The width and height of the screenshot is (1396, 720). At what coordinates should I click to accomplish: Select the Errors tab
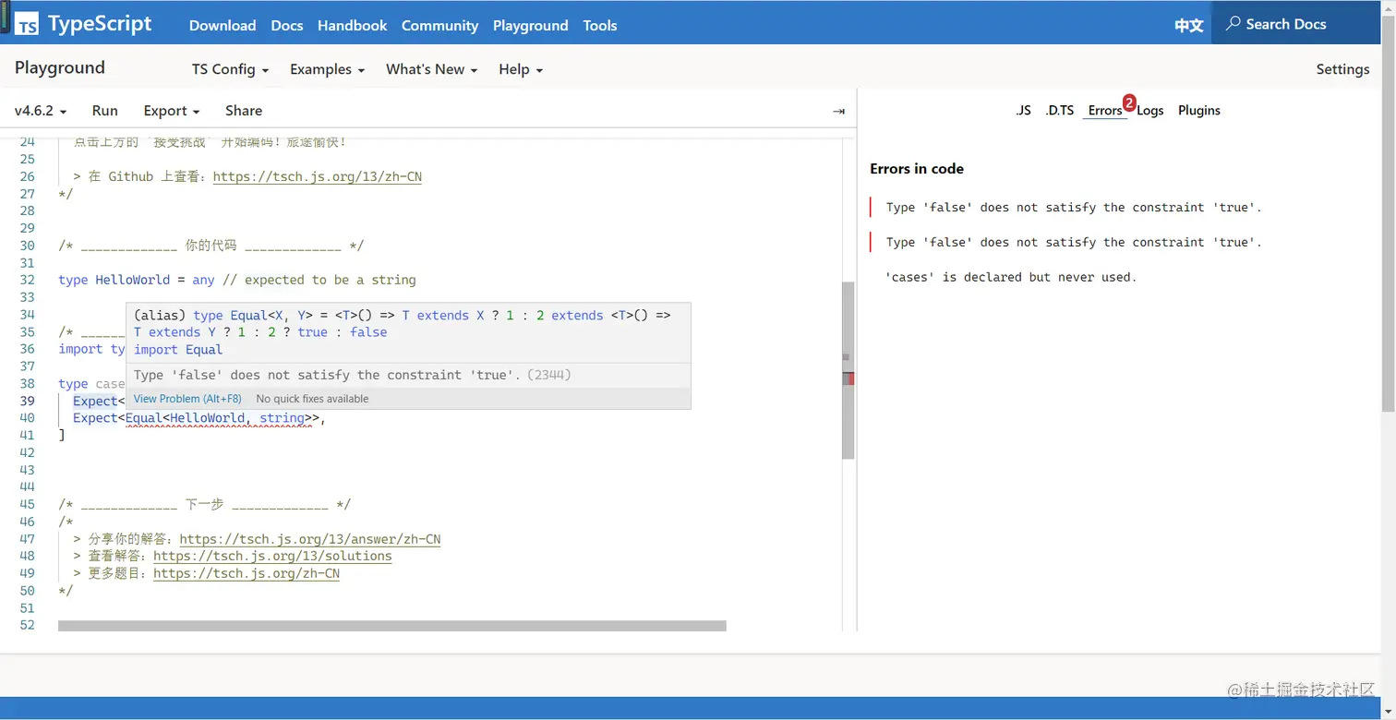pos(1105,111)
